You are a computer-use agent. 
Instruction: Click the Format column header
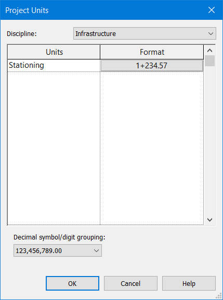pyautogui.click(x=152, y=52)
